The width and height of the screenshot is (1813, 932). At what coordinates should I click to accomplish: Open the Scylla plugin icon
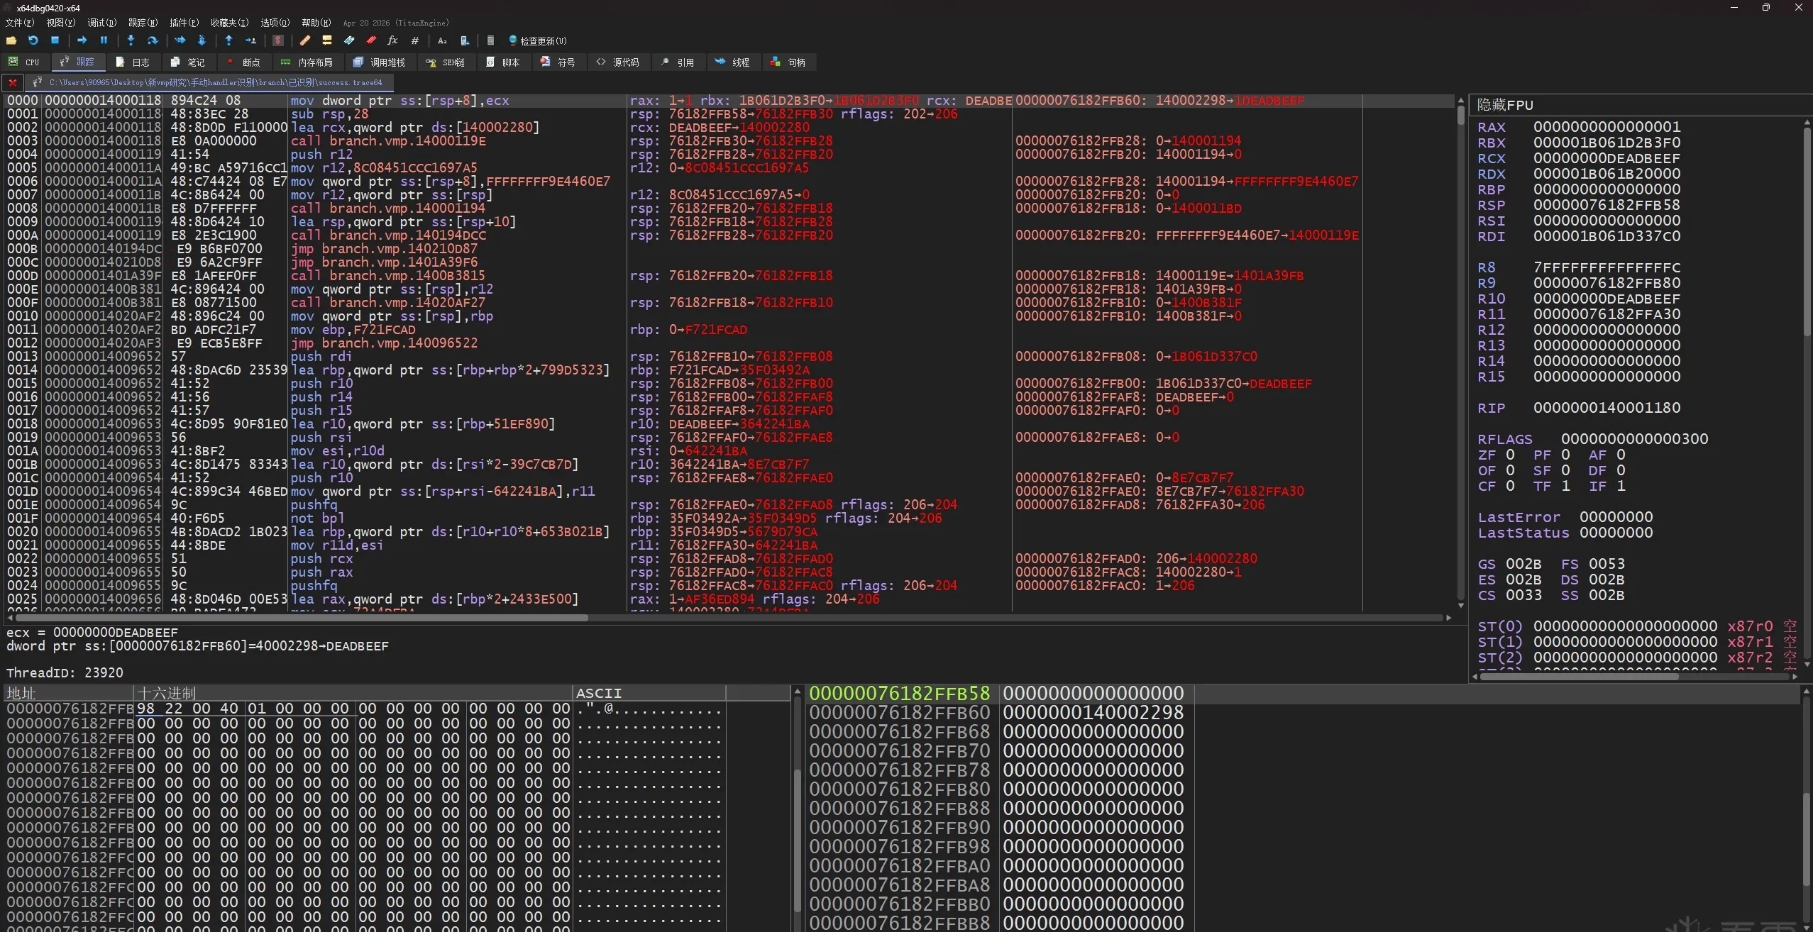278,40
